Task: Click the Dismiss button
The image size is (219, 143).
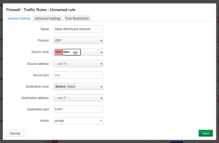Action: pos(15,133)
